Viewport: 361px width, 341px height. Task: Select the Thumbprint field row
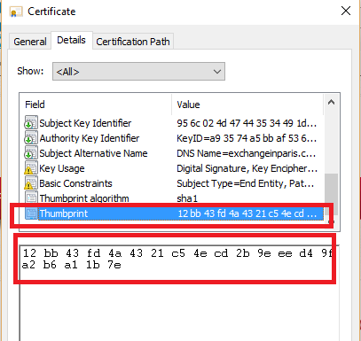point(174,213)
